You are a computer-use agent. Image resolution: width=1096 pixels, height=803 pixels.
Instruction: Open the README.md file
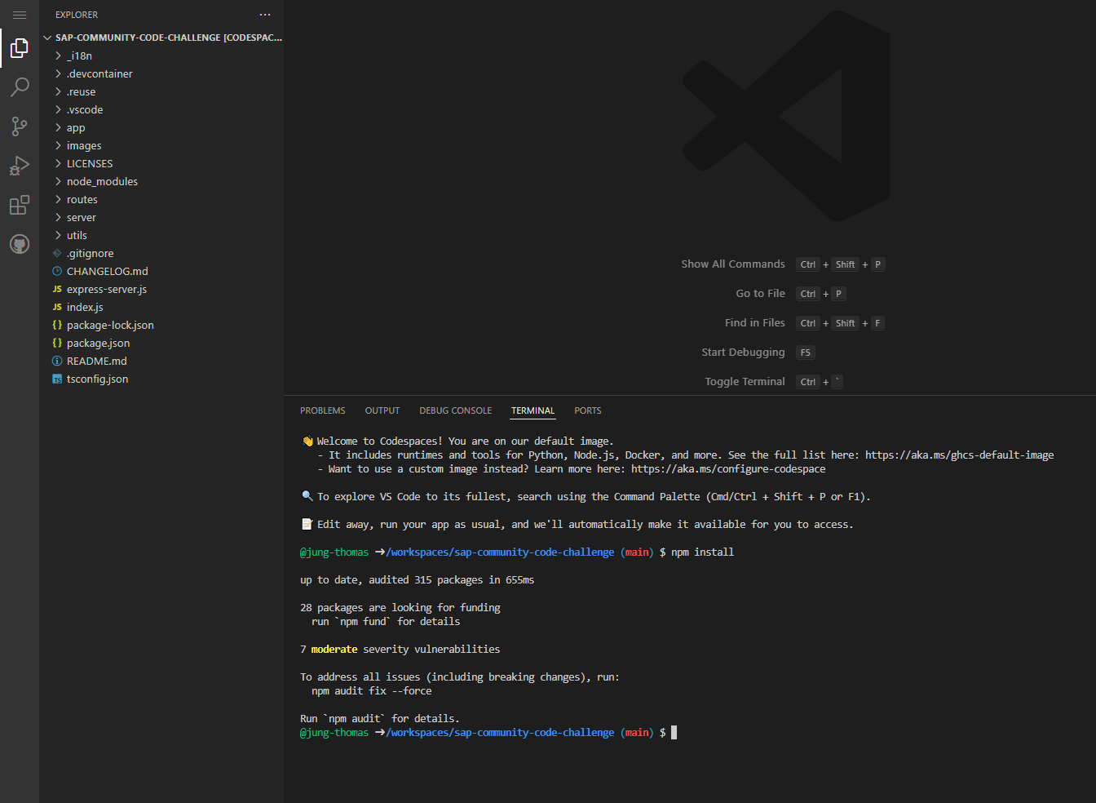(97, 361)
